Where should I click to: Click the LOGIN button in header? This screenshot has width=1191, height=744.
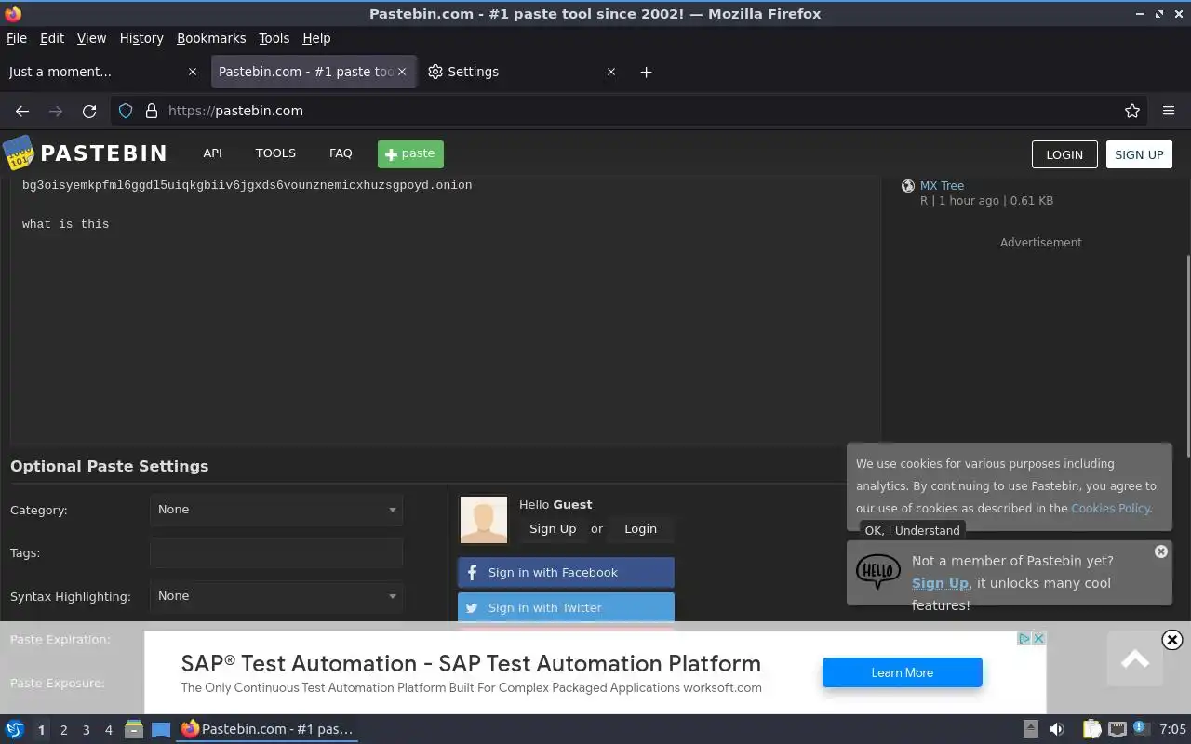tap(1064, 154)
